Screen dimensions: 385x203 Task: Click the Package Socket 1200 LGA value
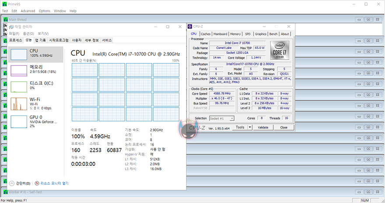click(238, 53)
